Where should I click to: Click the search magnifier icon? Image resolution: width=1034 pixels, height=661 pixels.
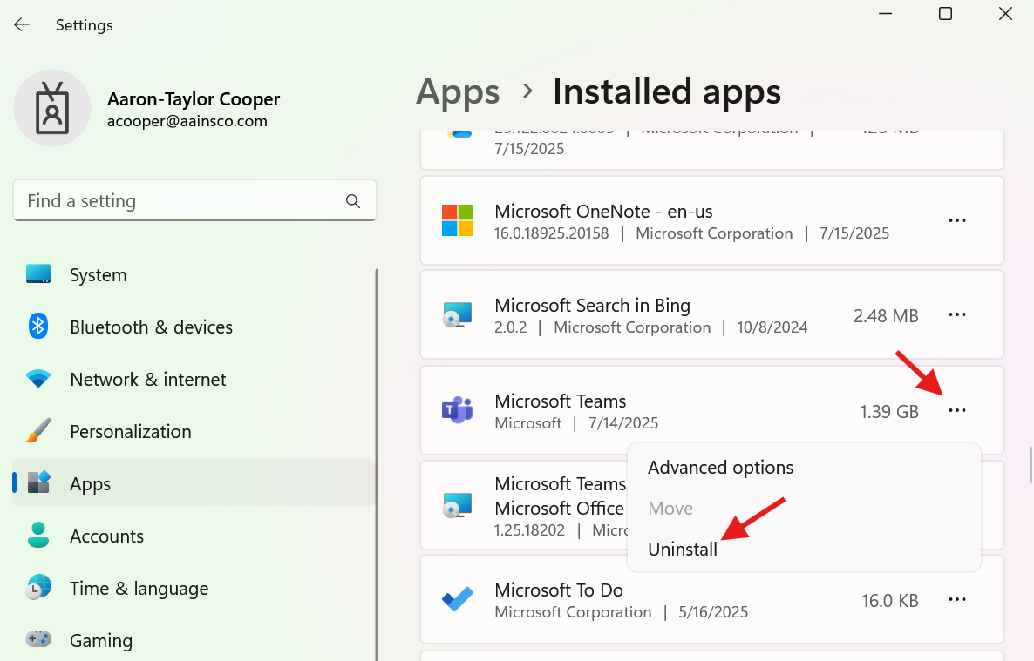pos(353,201)
